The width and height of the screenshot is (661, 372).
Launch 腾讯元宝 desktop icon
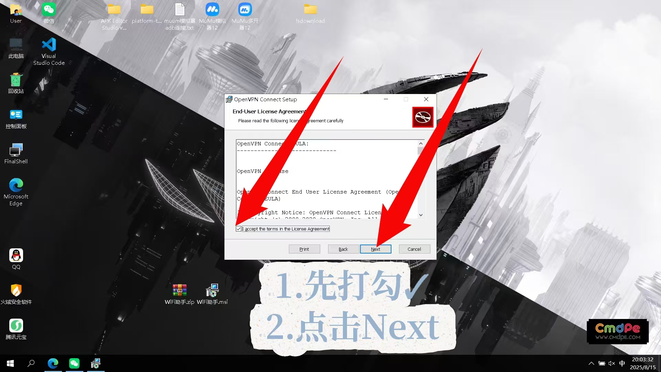[x=16, y=330]
